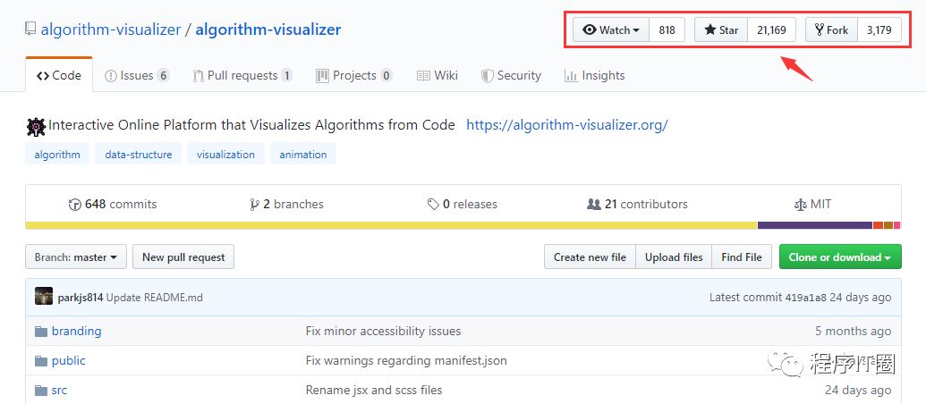The image size is (926, 404).
Task: Click the Pull requests count badge 1
Action: (286, 75)
